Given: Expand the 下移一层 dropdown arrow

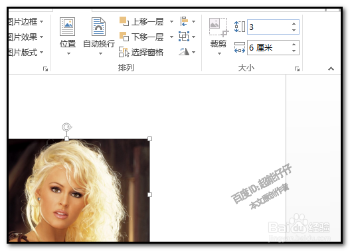Looking at the screenshot, I should tap(171, 37).
